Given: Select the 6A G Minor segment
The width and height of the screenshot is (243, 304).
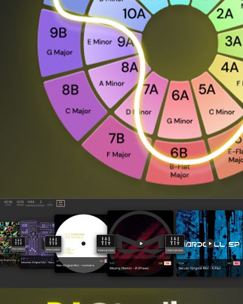Looking at the screenshot, I should coord(179,109).
